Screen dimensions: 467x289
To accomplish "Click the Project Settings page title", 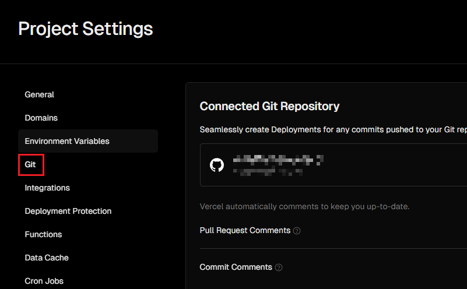I will (x=86, y=29).
